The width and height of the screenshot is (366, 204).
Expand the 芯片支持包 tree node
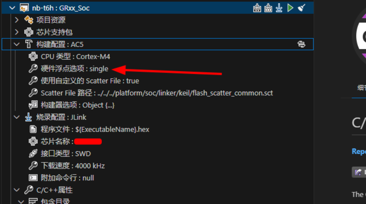point(17,32)
